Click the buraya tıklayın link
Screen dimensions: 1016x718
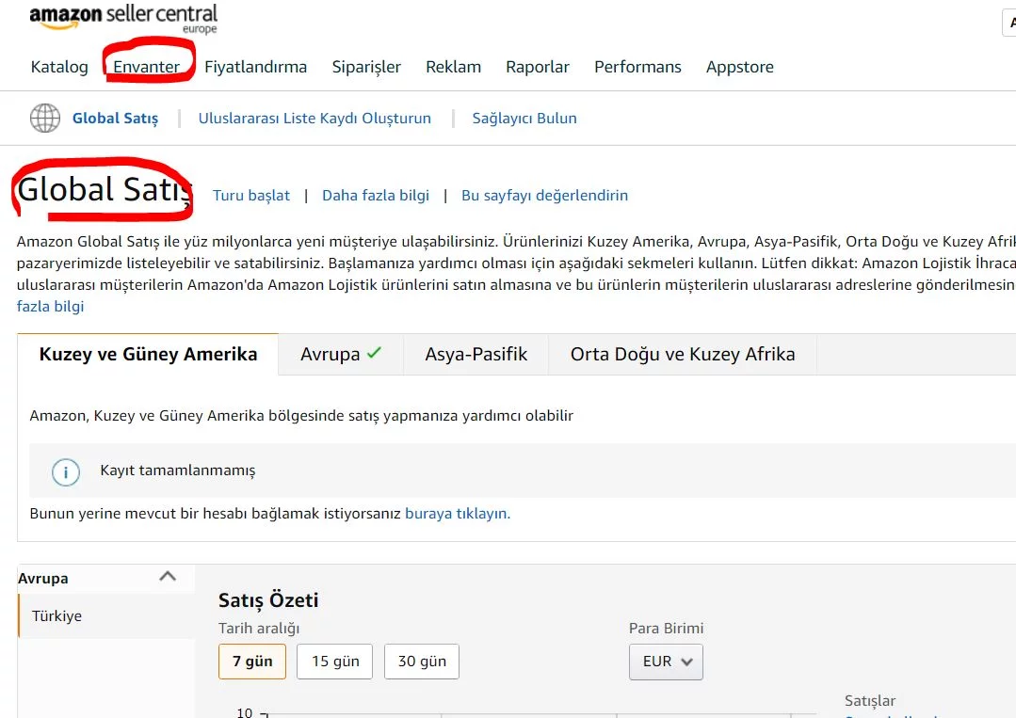click(457, 513)
